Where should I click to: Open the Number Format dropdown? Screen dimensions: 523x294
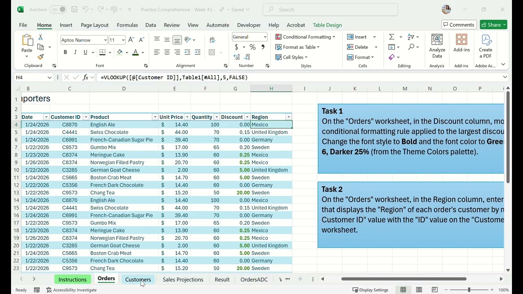(x=265, y=37)
